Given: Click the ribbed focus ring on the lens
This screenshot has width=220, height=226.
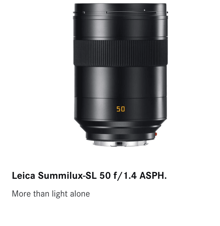Looking at the screenshot, I should tap(120, 53).
